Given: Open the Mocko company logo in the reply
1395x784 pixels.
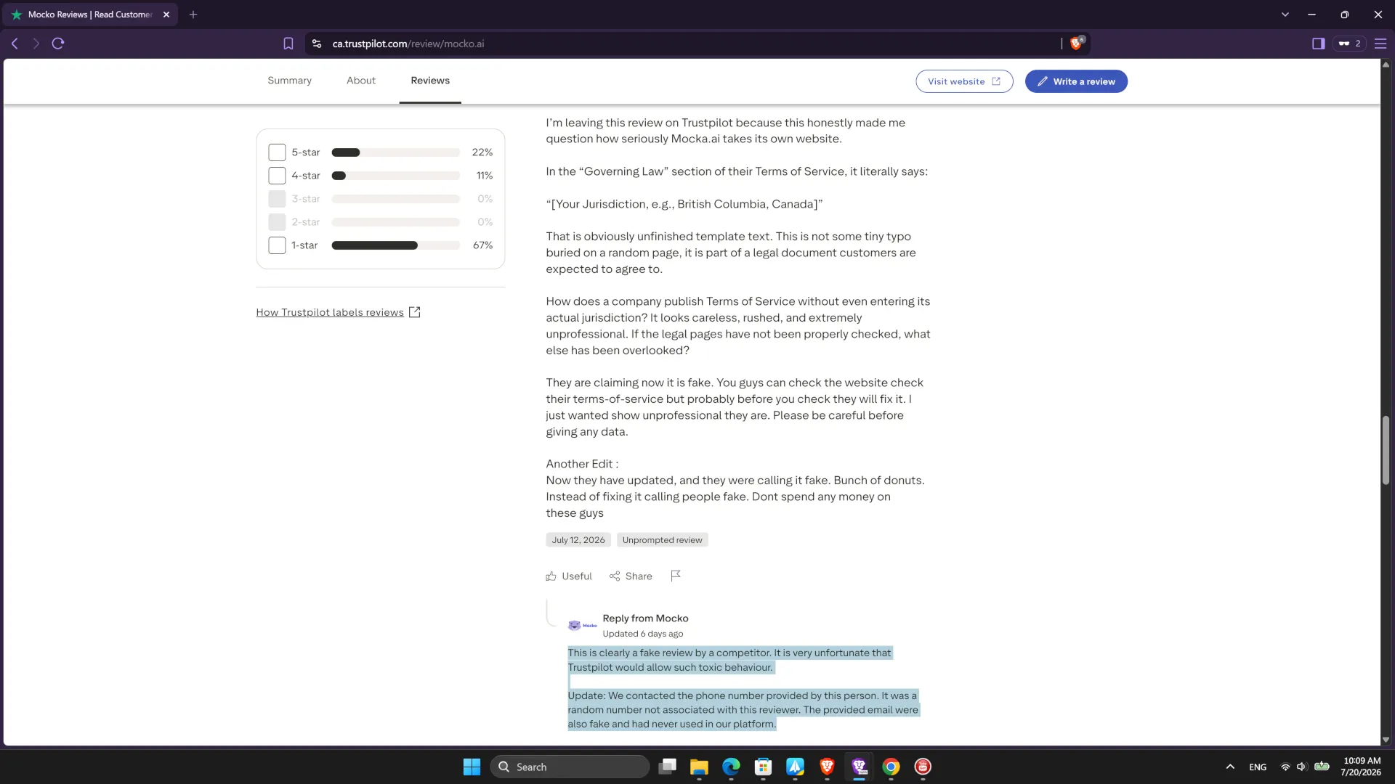Looking at the screenshot, I should [x=582, y=625].
